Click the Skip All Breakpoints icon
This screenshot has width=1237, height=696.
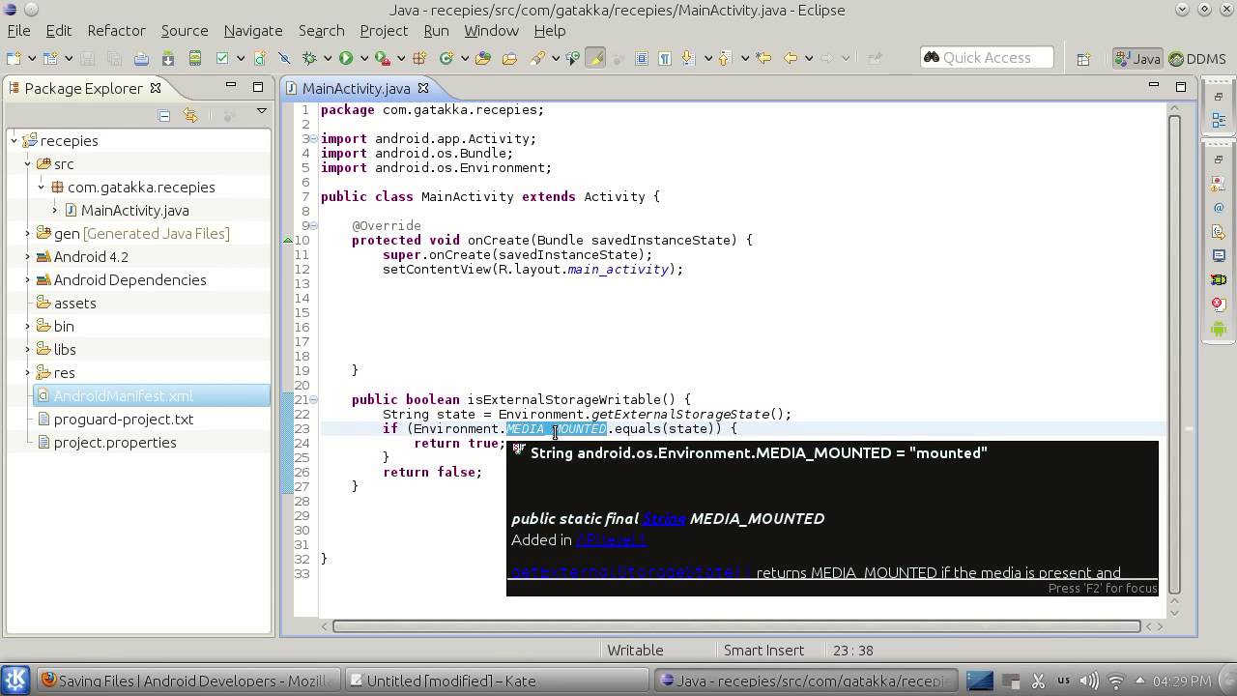284,58
